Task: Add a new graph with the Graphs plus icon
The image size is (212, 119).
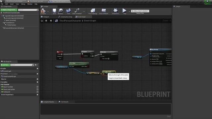Action: (37, 68)
